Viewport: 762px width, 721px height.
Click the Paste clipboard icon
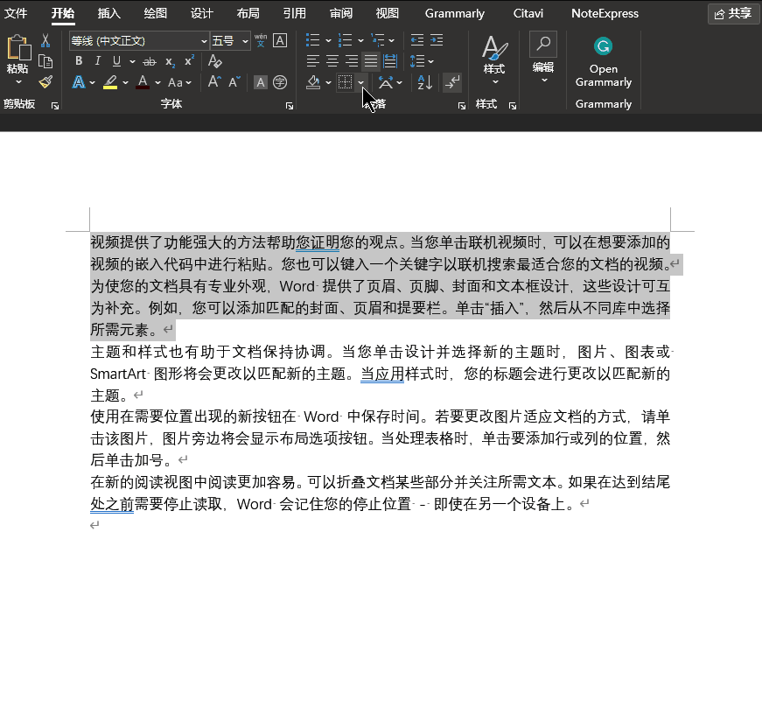(x=18, y=47)
